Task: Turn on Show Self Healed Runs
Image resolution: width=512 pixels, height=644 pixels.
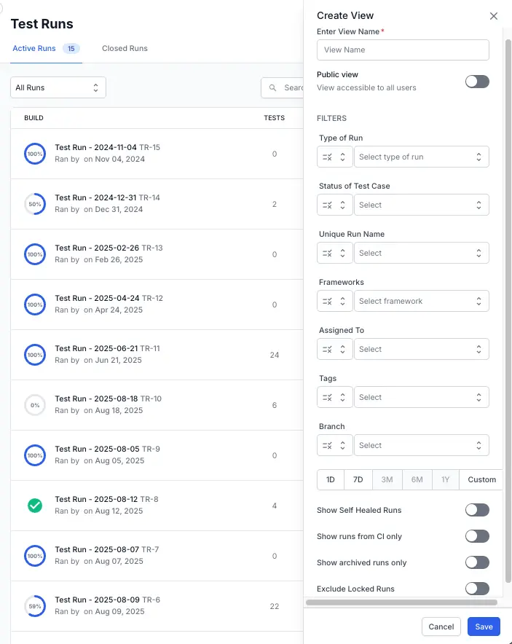Action: [477, 510]
